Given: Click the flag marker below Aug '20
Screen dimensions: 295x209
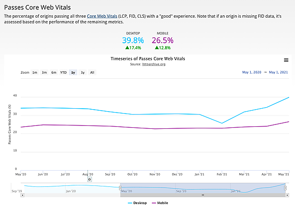Looking at the screenshot, I should pyautogui.click(x=89, y=179).
